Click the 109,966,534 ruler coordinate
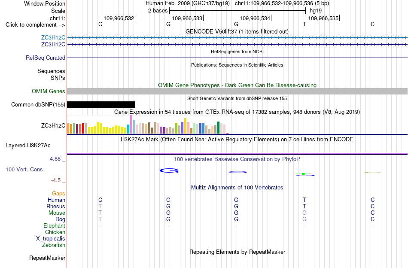The image size is (408, 268). coord(255,18)
